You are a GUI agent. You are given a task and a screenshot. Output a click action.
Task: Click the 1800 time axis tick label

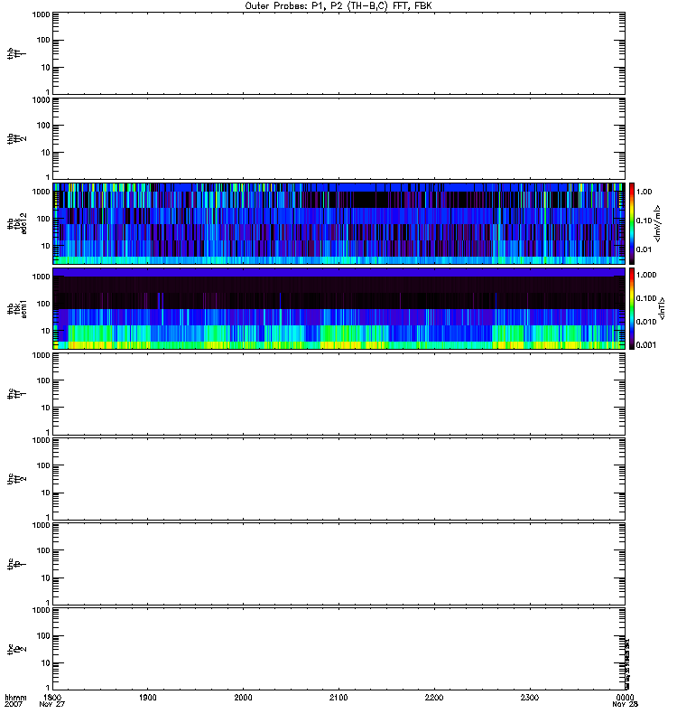click(52, 698)
